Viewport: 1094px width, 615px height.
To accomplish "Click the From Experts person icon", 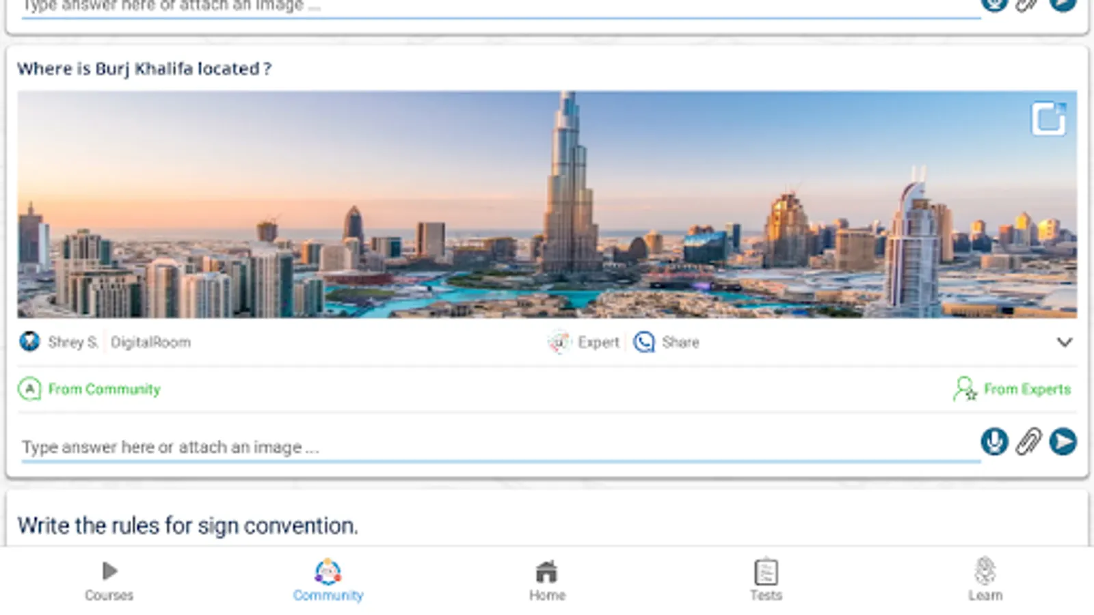I will (x=965, y=389).
